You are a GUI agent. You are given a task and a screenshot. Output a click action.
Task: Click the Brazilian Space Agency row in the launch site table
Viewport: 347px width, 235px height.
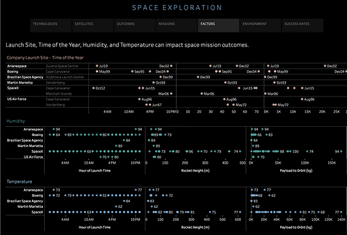(25, 77)
